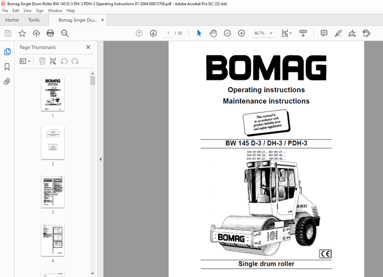This screenshot has height=277, width=383.
Task: Click the Single drum roller caption
Action: tap(266, 264)
